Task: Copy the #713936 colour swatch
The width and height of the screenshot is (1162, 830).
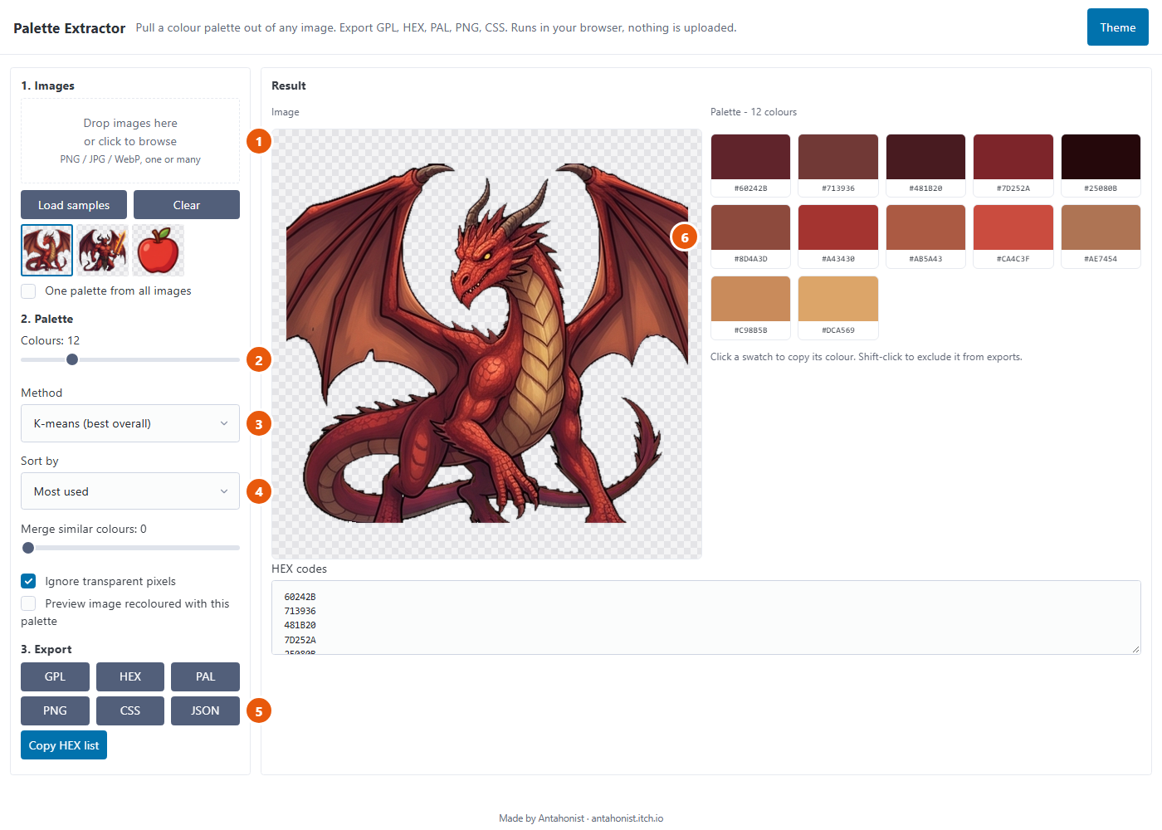Action: click(838, 165)
